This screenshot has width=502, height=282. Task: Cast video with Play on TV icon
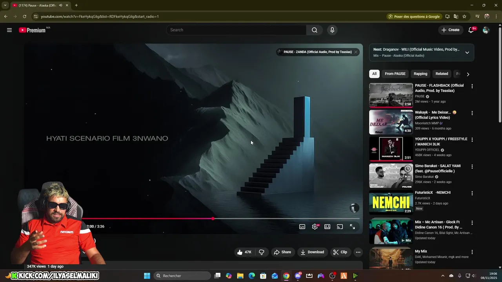340,227
